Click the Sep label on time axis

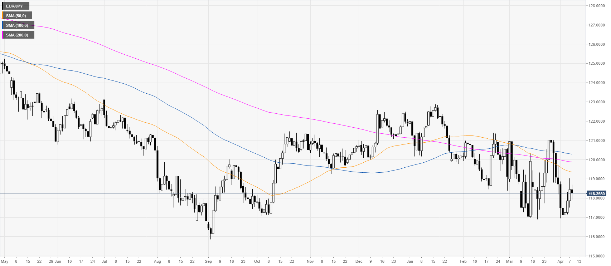(208, 261)
